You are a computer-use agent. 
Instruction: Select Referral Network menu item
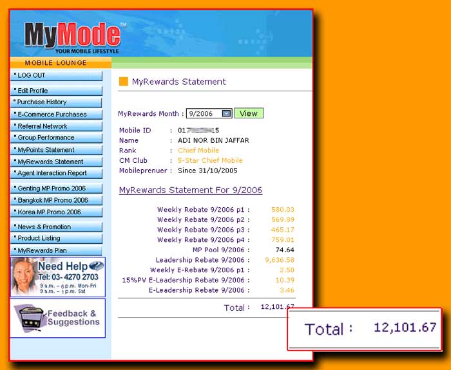tap(56, 126)
